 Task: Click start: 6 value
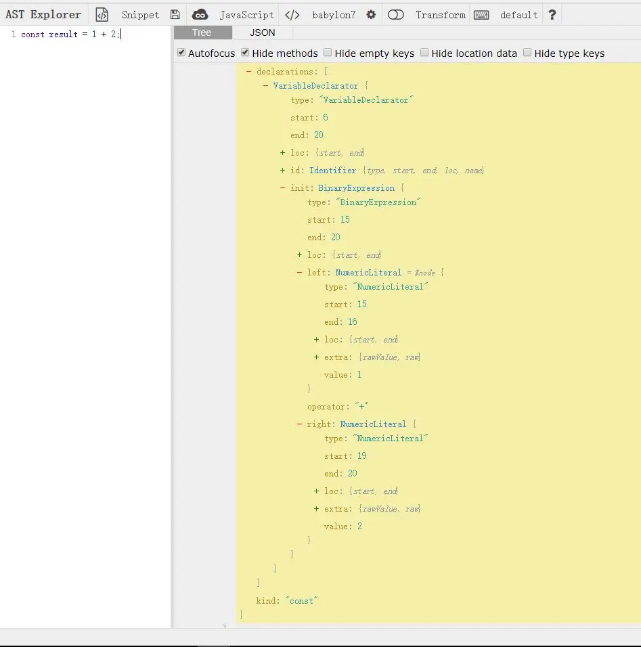click(x=326, y=118)
